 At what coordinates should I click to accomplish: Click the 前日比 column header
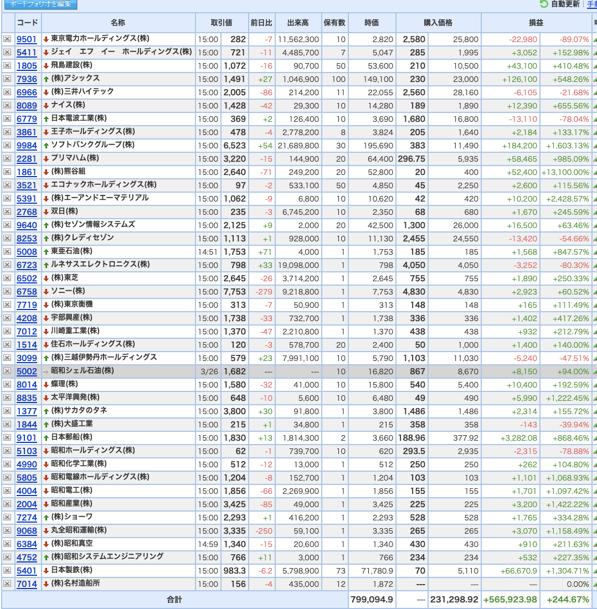(261, 23)
